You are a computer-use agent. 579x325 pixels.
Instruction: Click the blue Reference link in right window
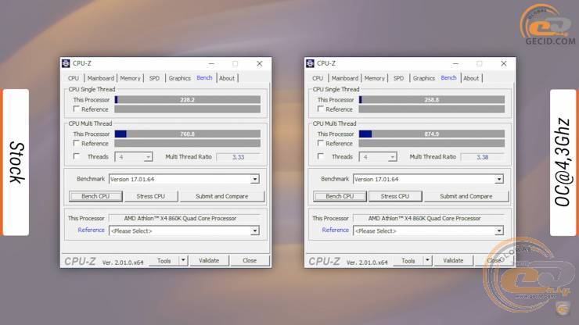point(336,230)
